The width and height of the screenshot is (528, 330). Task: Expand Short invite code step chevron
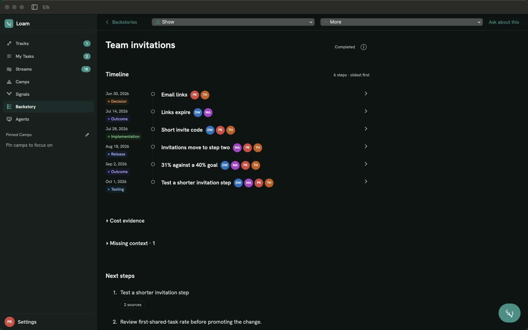366,129
